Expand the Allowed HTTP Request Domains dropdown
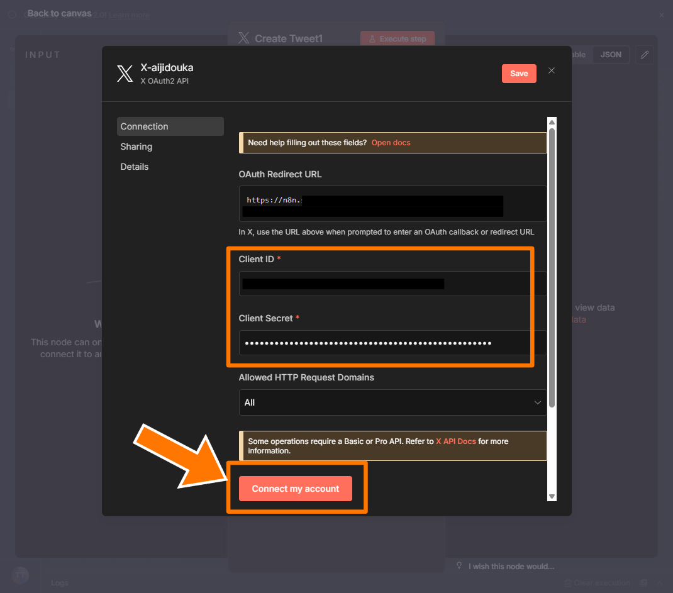Viewport: 673px width, 593px height. point(392,402)
